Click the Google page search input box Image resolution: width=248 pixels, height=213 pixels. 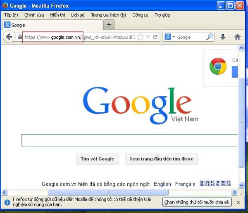[130, 140]
